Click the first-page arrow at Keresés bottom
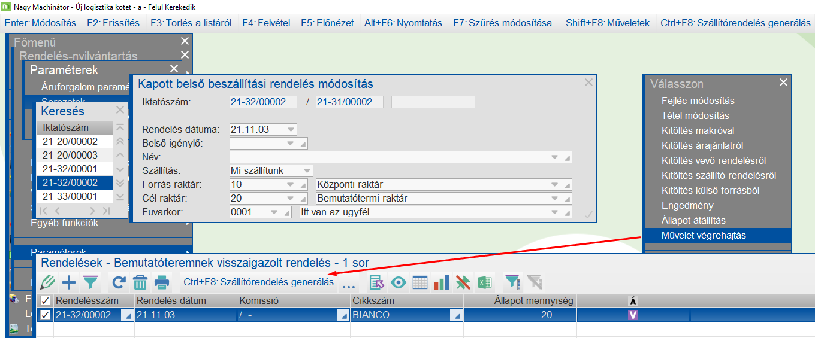This screenshot has width=815, height=338. pos(44,211)
